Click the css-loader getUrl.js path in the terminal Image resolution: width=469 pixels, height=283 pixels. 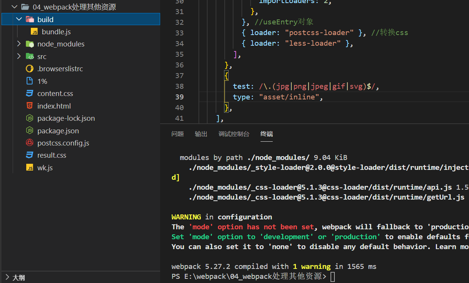tap(326, 197)
